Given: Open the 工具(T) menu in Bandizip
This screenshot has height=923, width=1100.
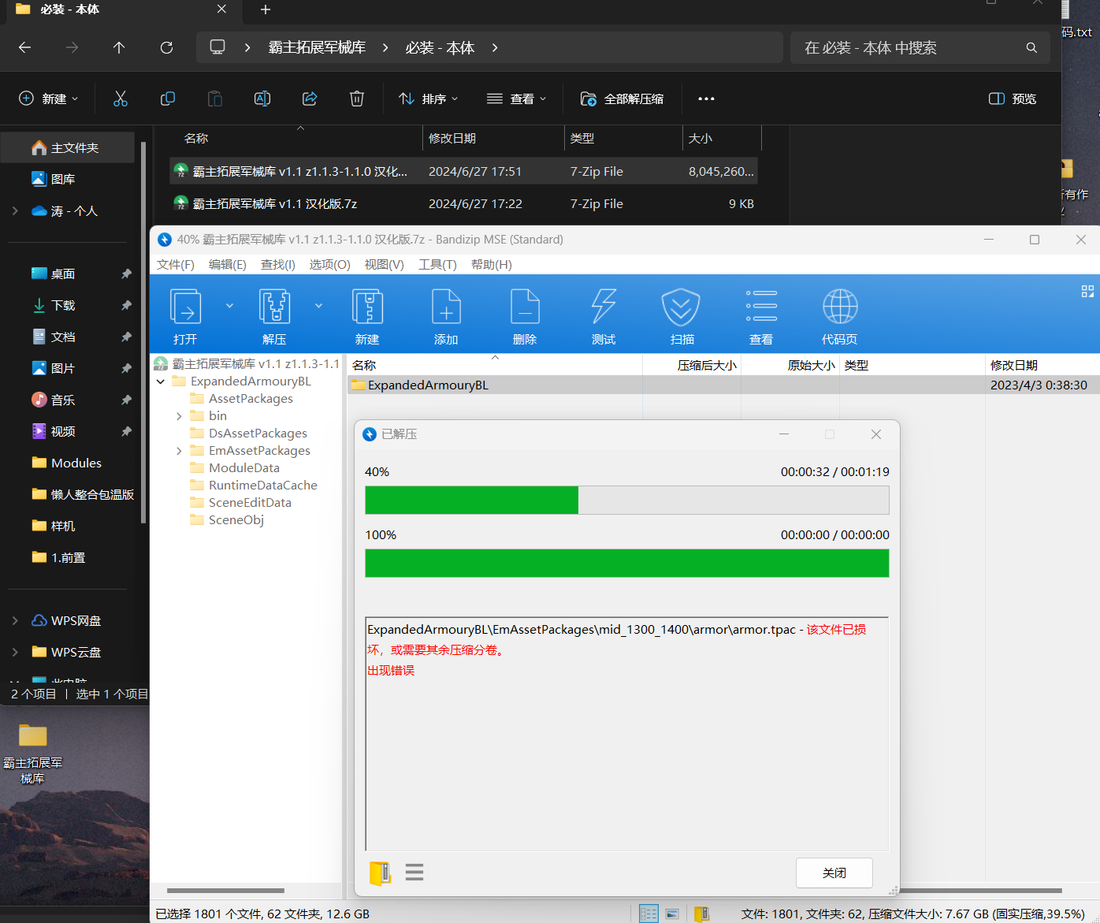Looking at the screenshot, I should coord(437,265).
